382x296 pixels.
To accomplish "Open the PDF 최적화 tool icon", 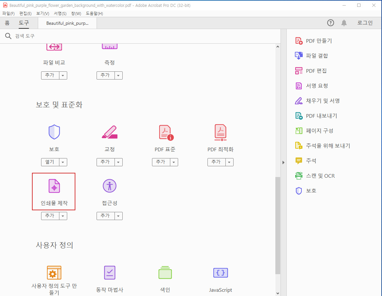I will point(221,132).
